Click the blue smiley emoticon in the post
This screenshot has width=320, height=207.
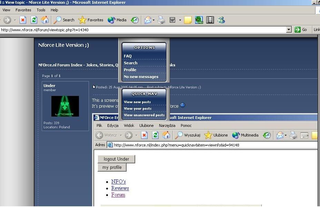coord(183,105)
